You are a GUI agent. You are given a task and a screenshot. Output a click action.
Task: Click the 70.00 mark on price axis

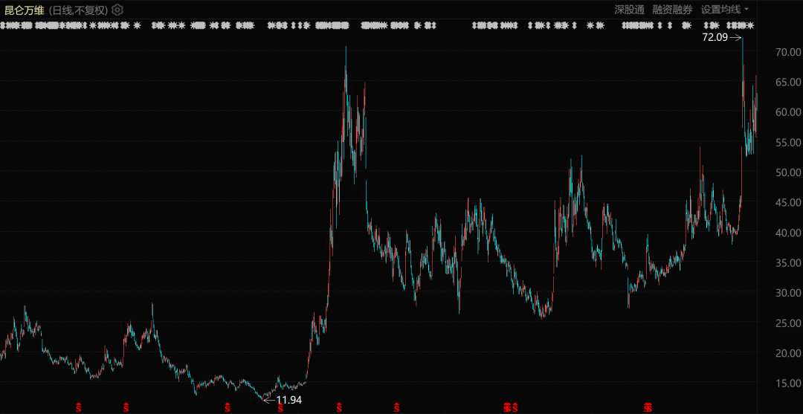pos(787,52)
